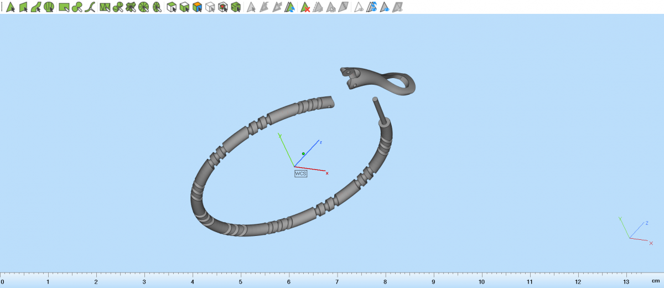Image resolution: width=664 pixels, height=288 pixels.
Task: Select the orange and blue cube icon
Action: point(196,7)
